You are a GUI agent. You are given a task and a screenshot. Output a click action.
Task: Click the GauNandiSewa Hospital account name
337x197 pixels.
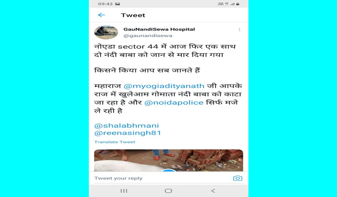click(x=159, y=29)
